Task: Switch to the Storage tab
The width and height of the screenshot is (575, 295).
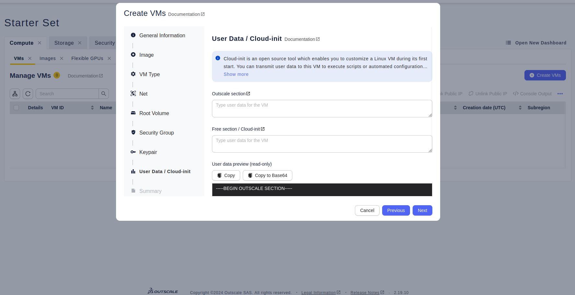Action: (x=64, y=43)
